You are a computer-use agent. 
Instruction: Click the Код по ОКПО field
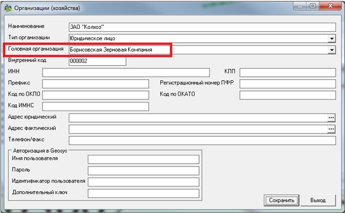95,95
